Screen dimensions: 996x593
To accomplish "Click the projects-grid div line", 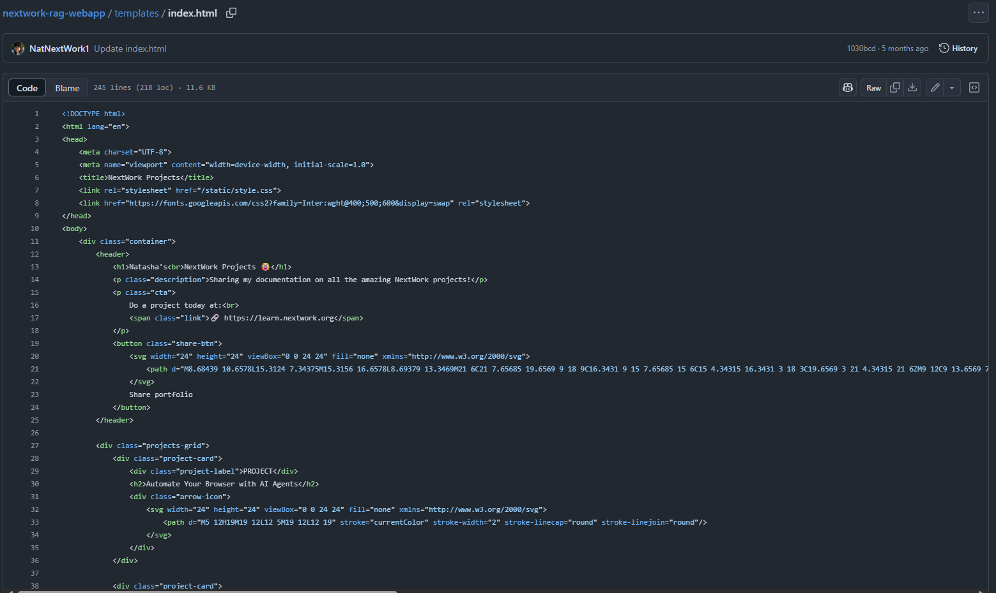I will click(x=153, y=446).
